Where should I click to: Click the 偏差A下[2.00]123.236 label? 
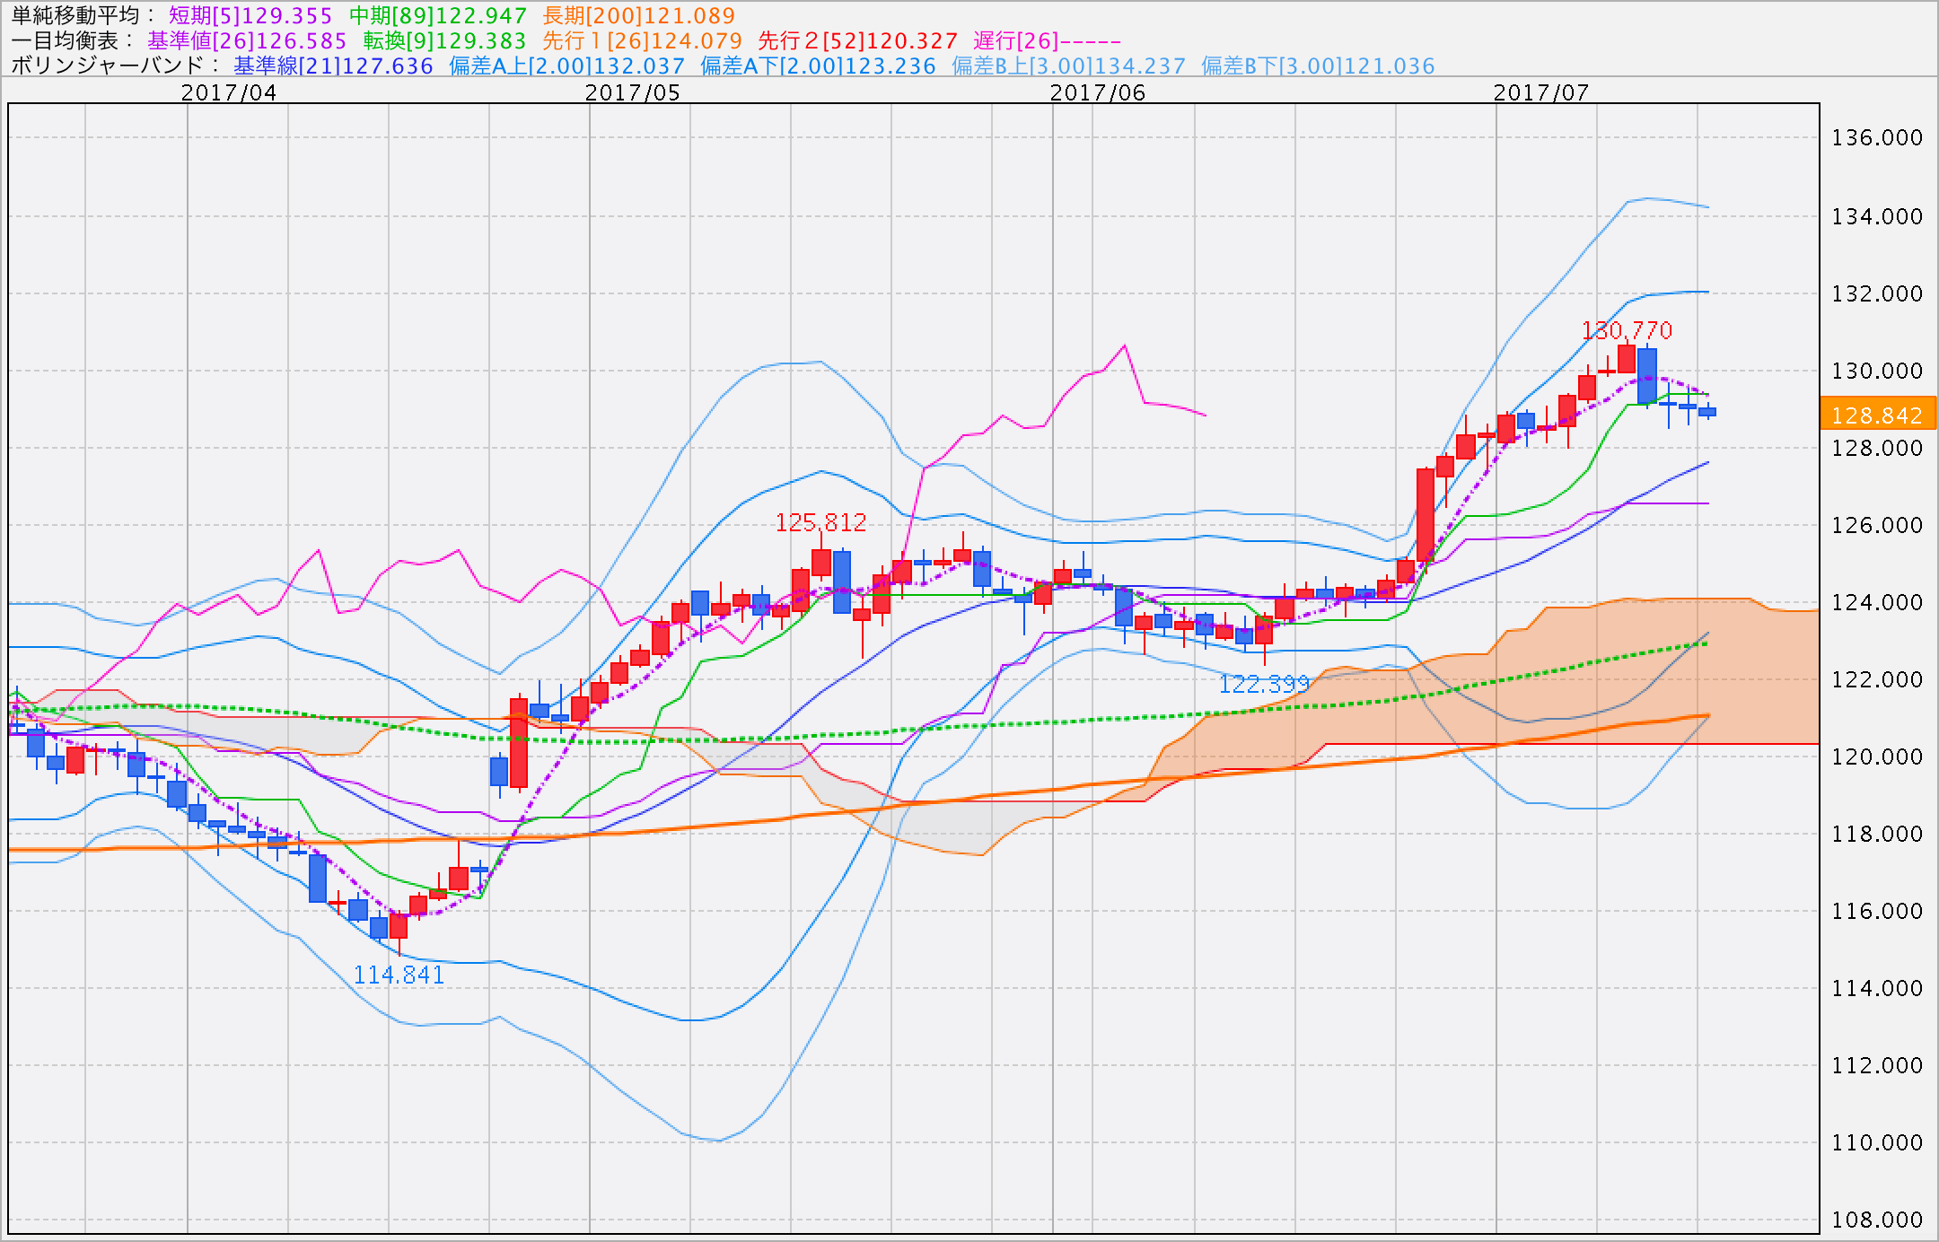pyautogui.click(x=818, y=66)
